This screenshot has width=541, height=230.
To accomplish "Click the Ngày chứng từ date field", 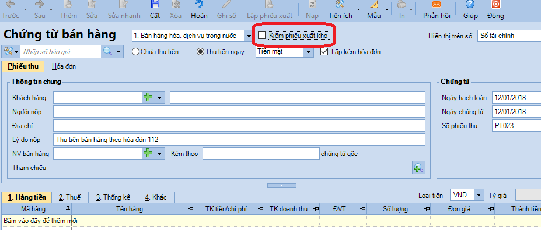I will click(x=516, y=112).
